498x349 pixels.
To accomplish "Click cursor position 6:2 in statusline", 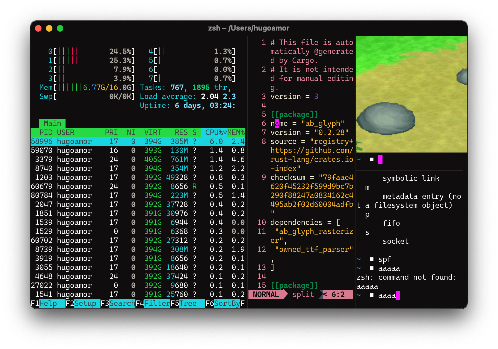I will point(338,294).
